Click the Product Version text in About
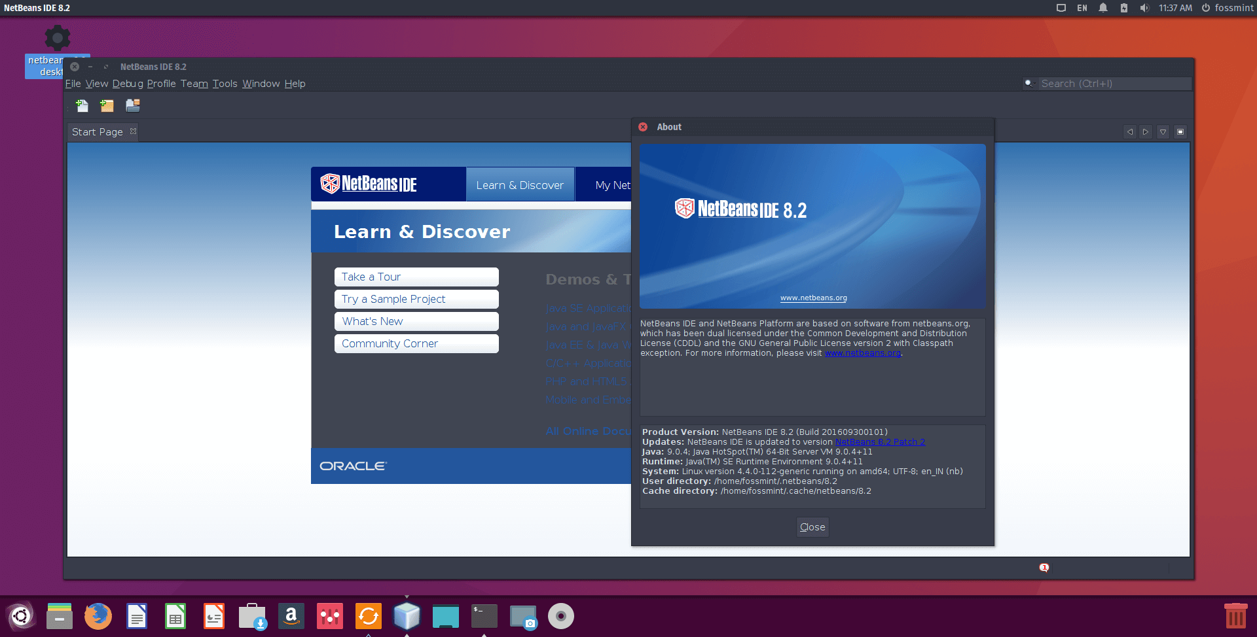 point(765,432)
